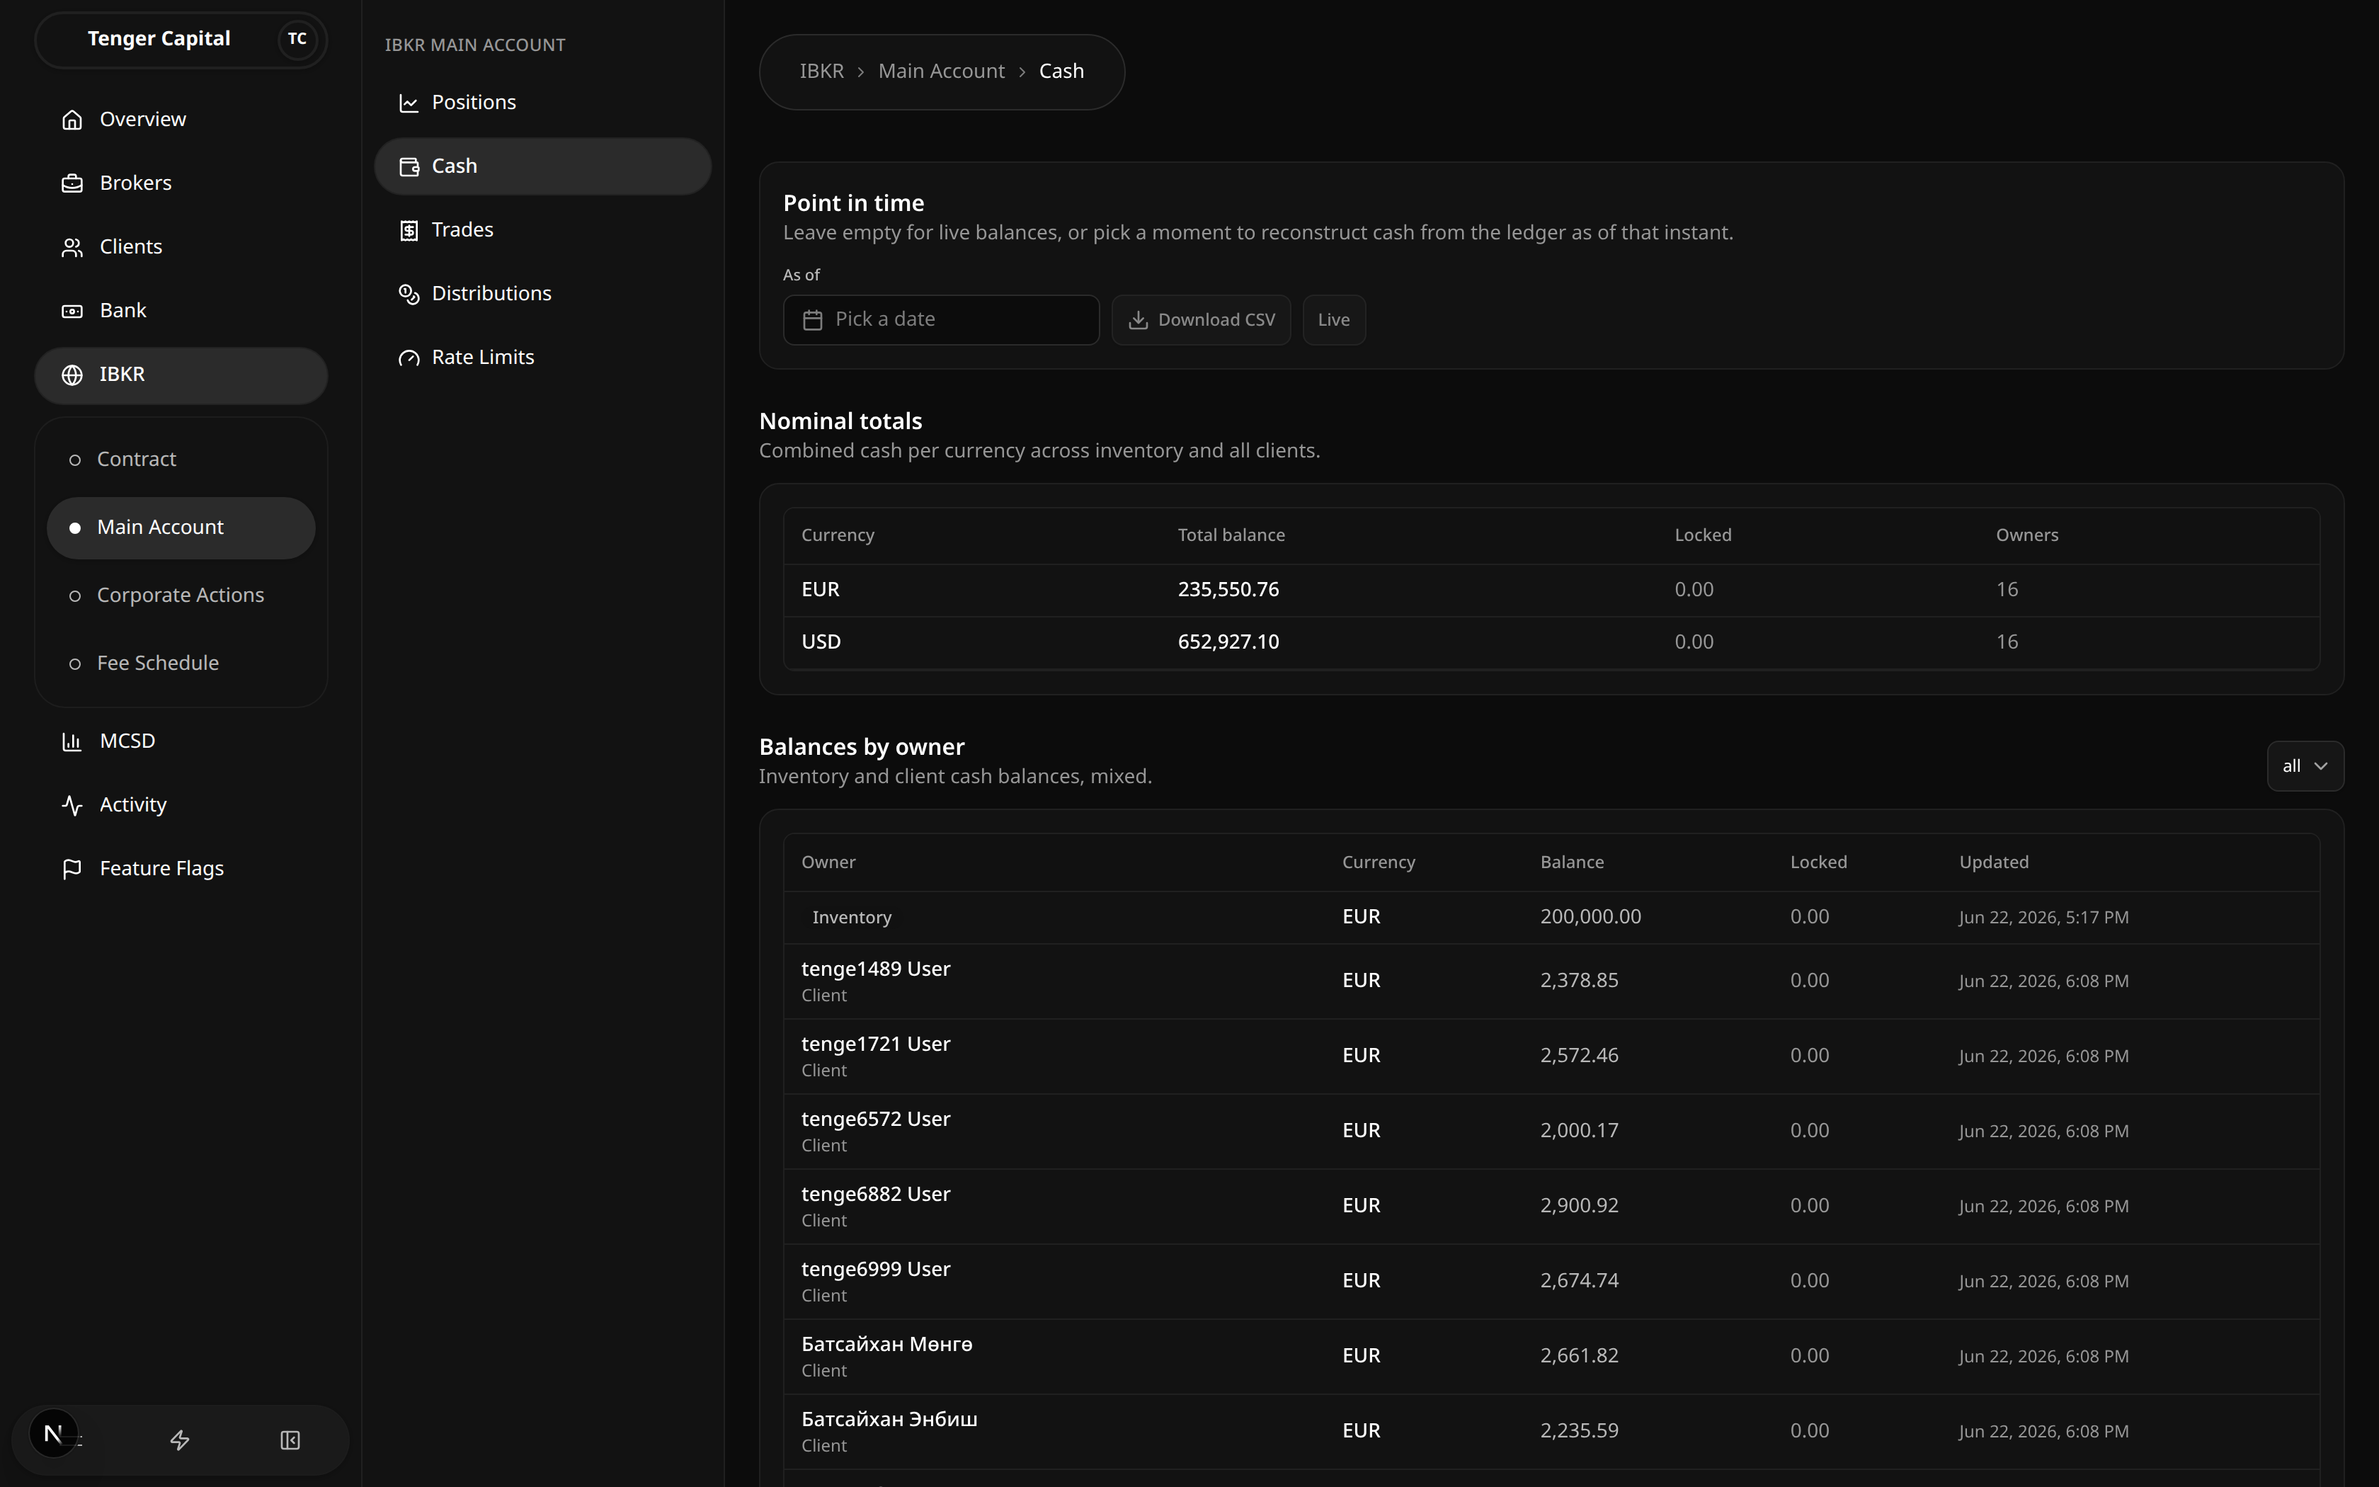The image size is (2379, 1487).
Task: Click the Updated column header
Action: [1992, 862]
